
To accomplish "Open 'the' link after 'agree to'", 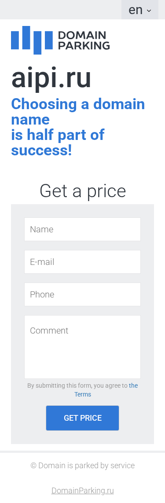I will coord(133,386).
